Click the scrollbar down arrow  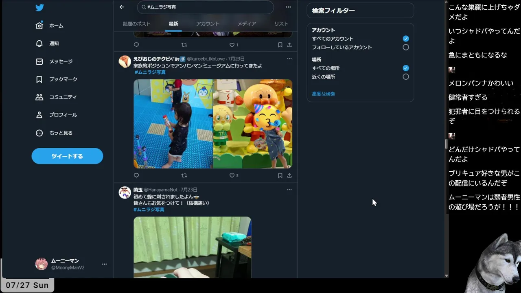pyautogui.click(x=446, y=276)
